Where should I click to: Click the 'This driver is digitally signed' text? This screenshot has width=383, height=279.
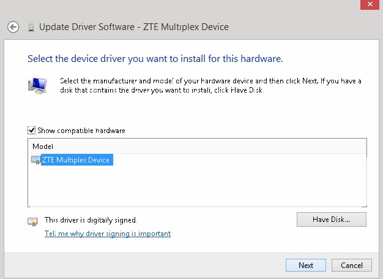(x=91, y=220)
